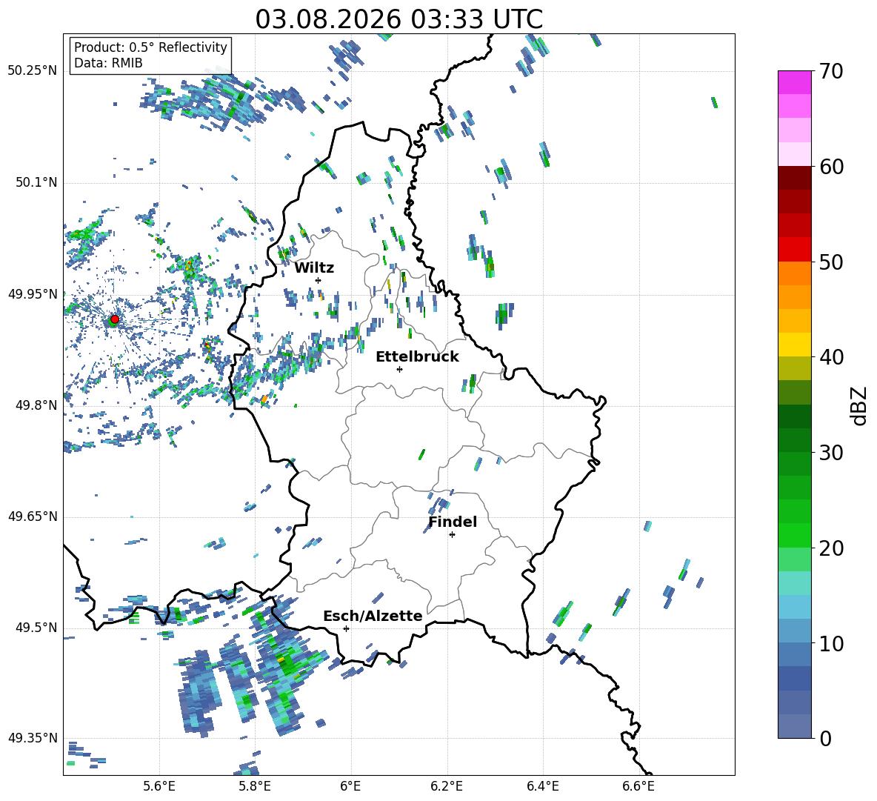Viewport: 877px width, 801px height.
Task: Click the Ettelbruck station cross marker
Action: coord(399,369)
